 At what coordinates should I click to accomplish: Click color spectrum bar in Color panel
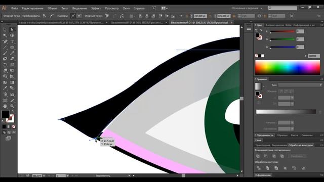(288, 67)
